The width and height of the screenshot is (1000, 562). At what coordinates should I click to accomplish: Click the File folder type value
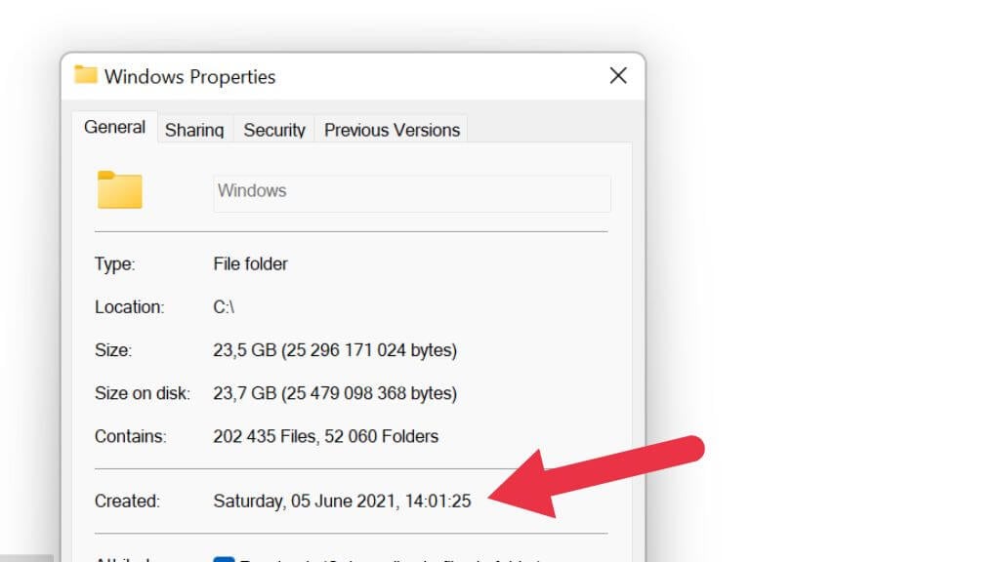250,263
